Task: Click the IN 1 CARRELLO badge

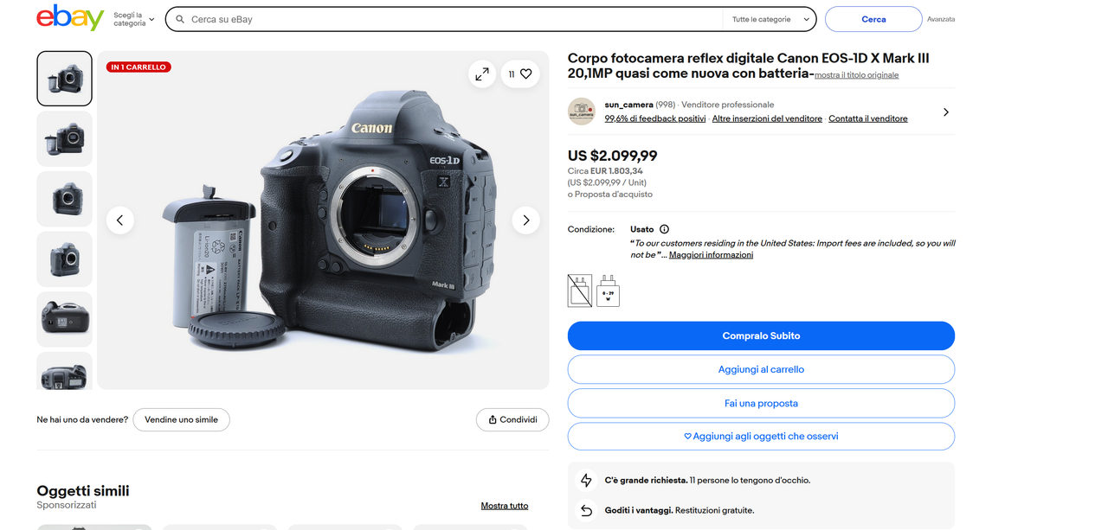Action: click(x=138, y=67)
